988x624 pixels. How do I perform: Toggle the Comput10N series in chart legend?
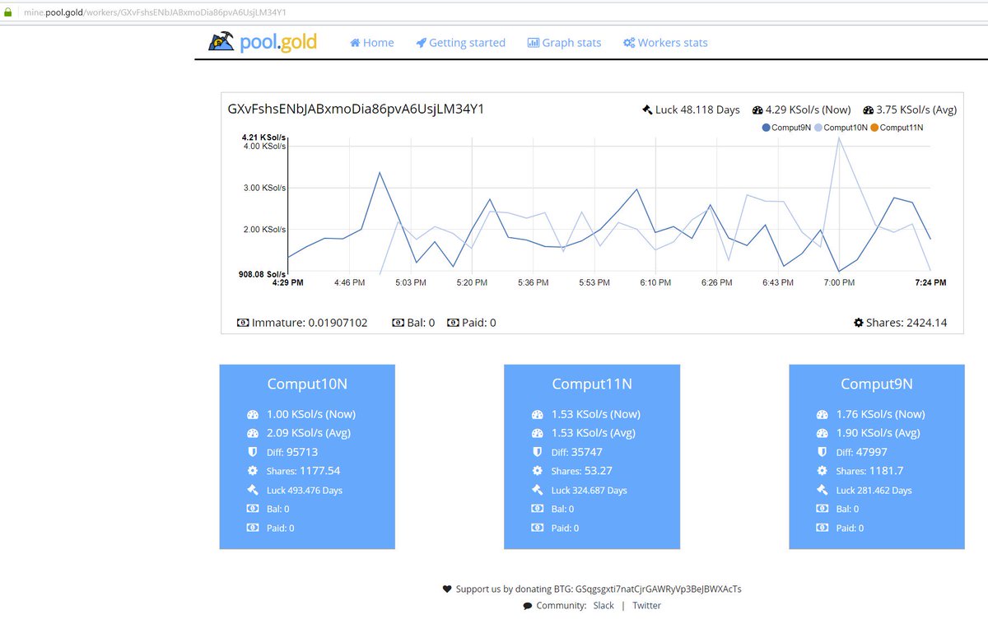(x=841, y=128)
